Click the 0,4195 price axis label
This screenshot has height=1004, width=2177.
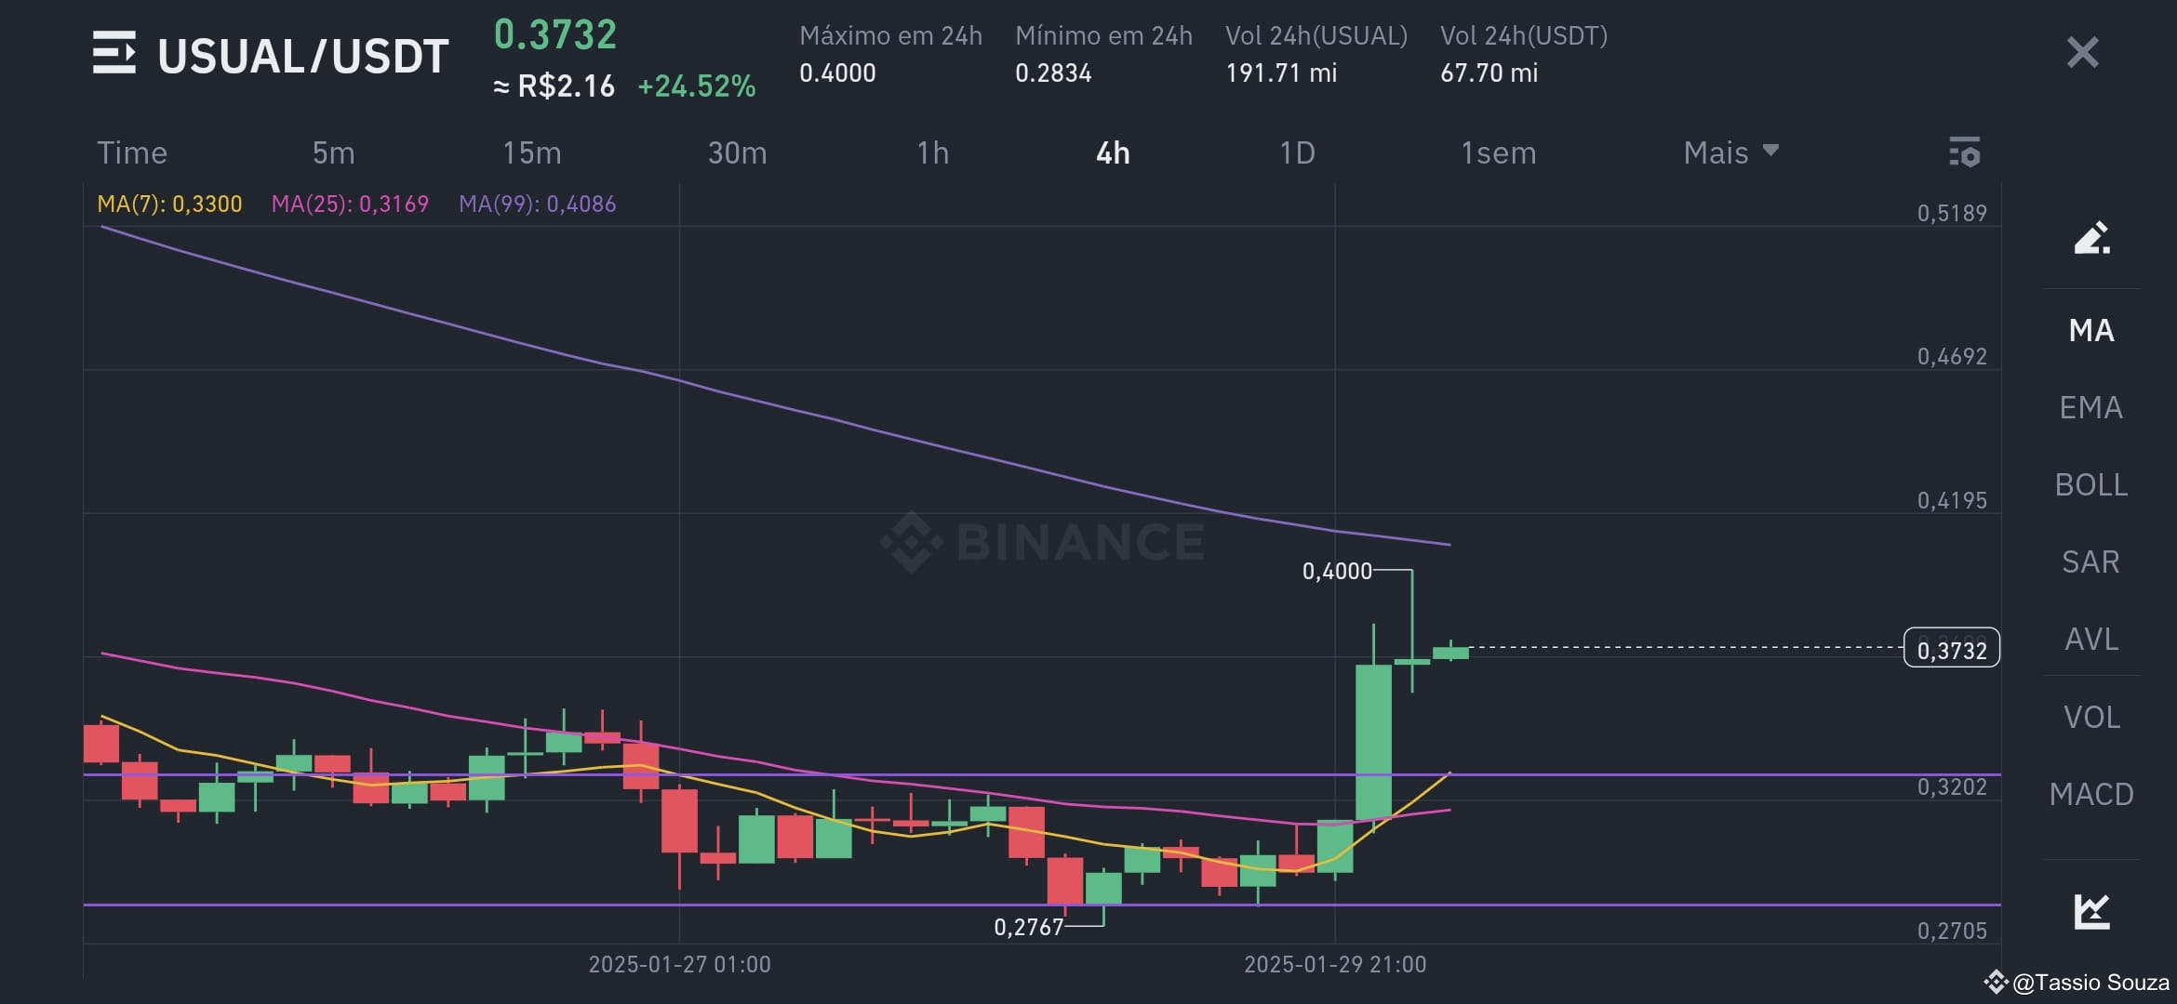(x=1952, y=500)
